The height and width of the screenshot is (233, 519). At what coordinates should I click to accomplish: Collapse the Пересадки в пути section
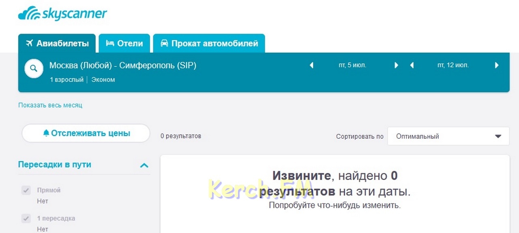pyautogui.click(x=144, y=165)
